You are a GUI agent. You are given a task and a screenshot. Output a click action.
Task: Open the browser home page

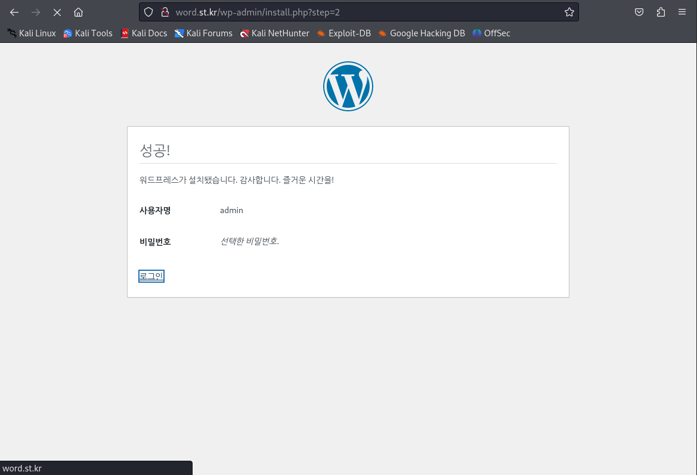78,12
